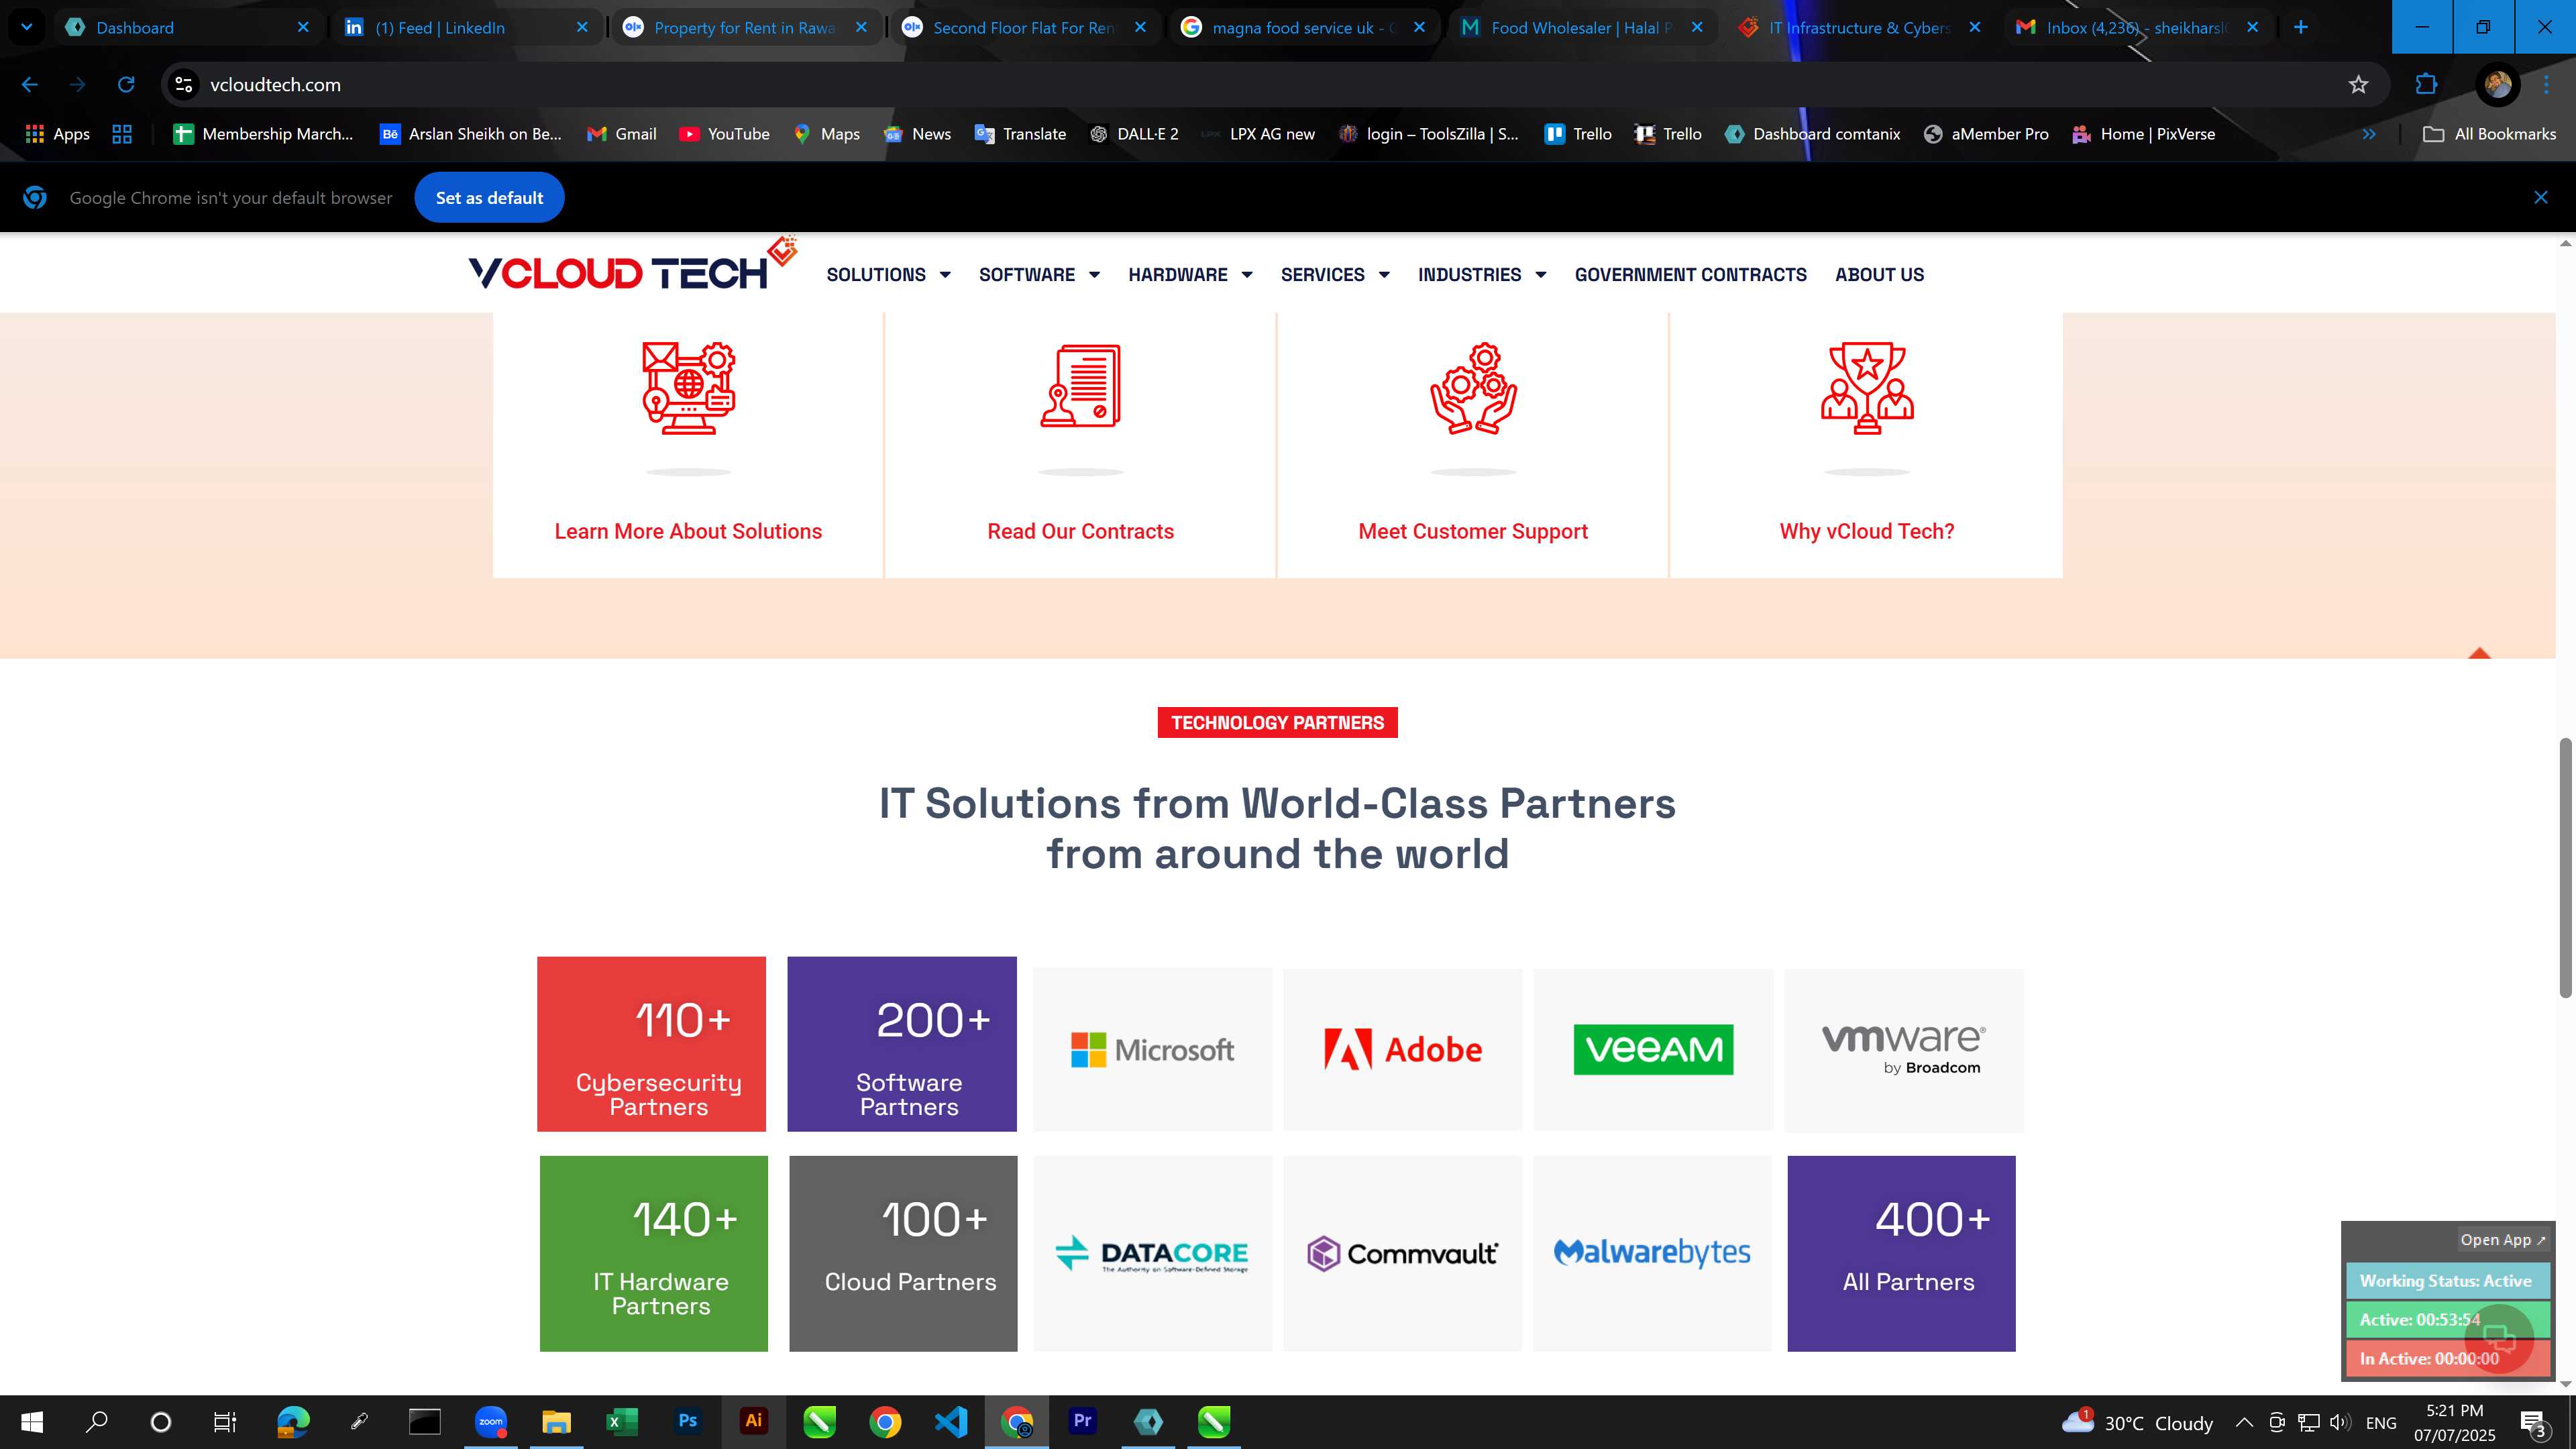Open the ABOUT US menu item
Image resolution: width=2576 pixels, height=1449 pixels.
click(1879, 275)
